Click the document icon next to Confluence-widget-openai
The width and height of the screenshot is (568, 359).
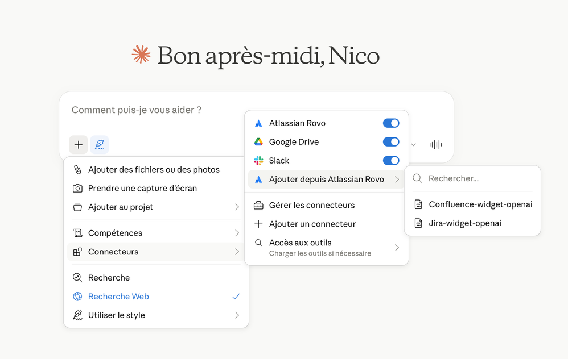418,204
